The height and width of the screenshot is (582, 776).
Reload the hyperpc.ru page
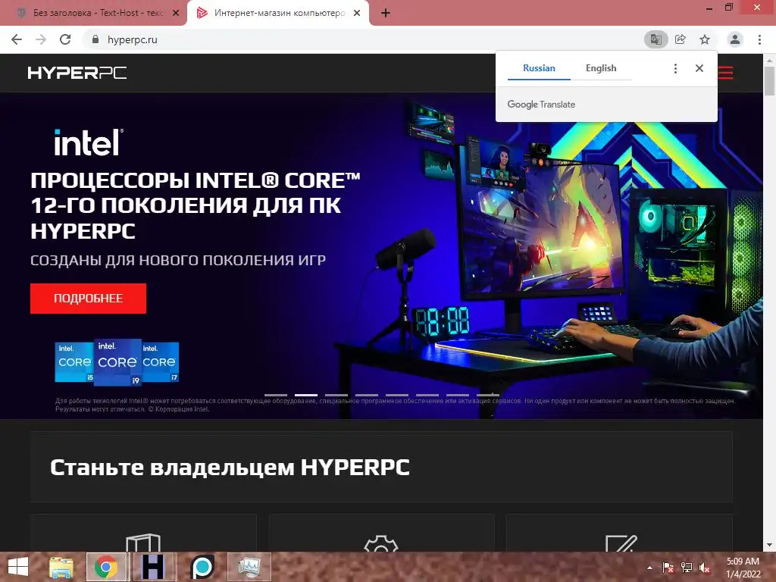[65, 39]
